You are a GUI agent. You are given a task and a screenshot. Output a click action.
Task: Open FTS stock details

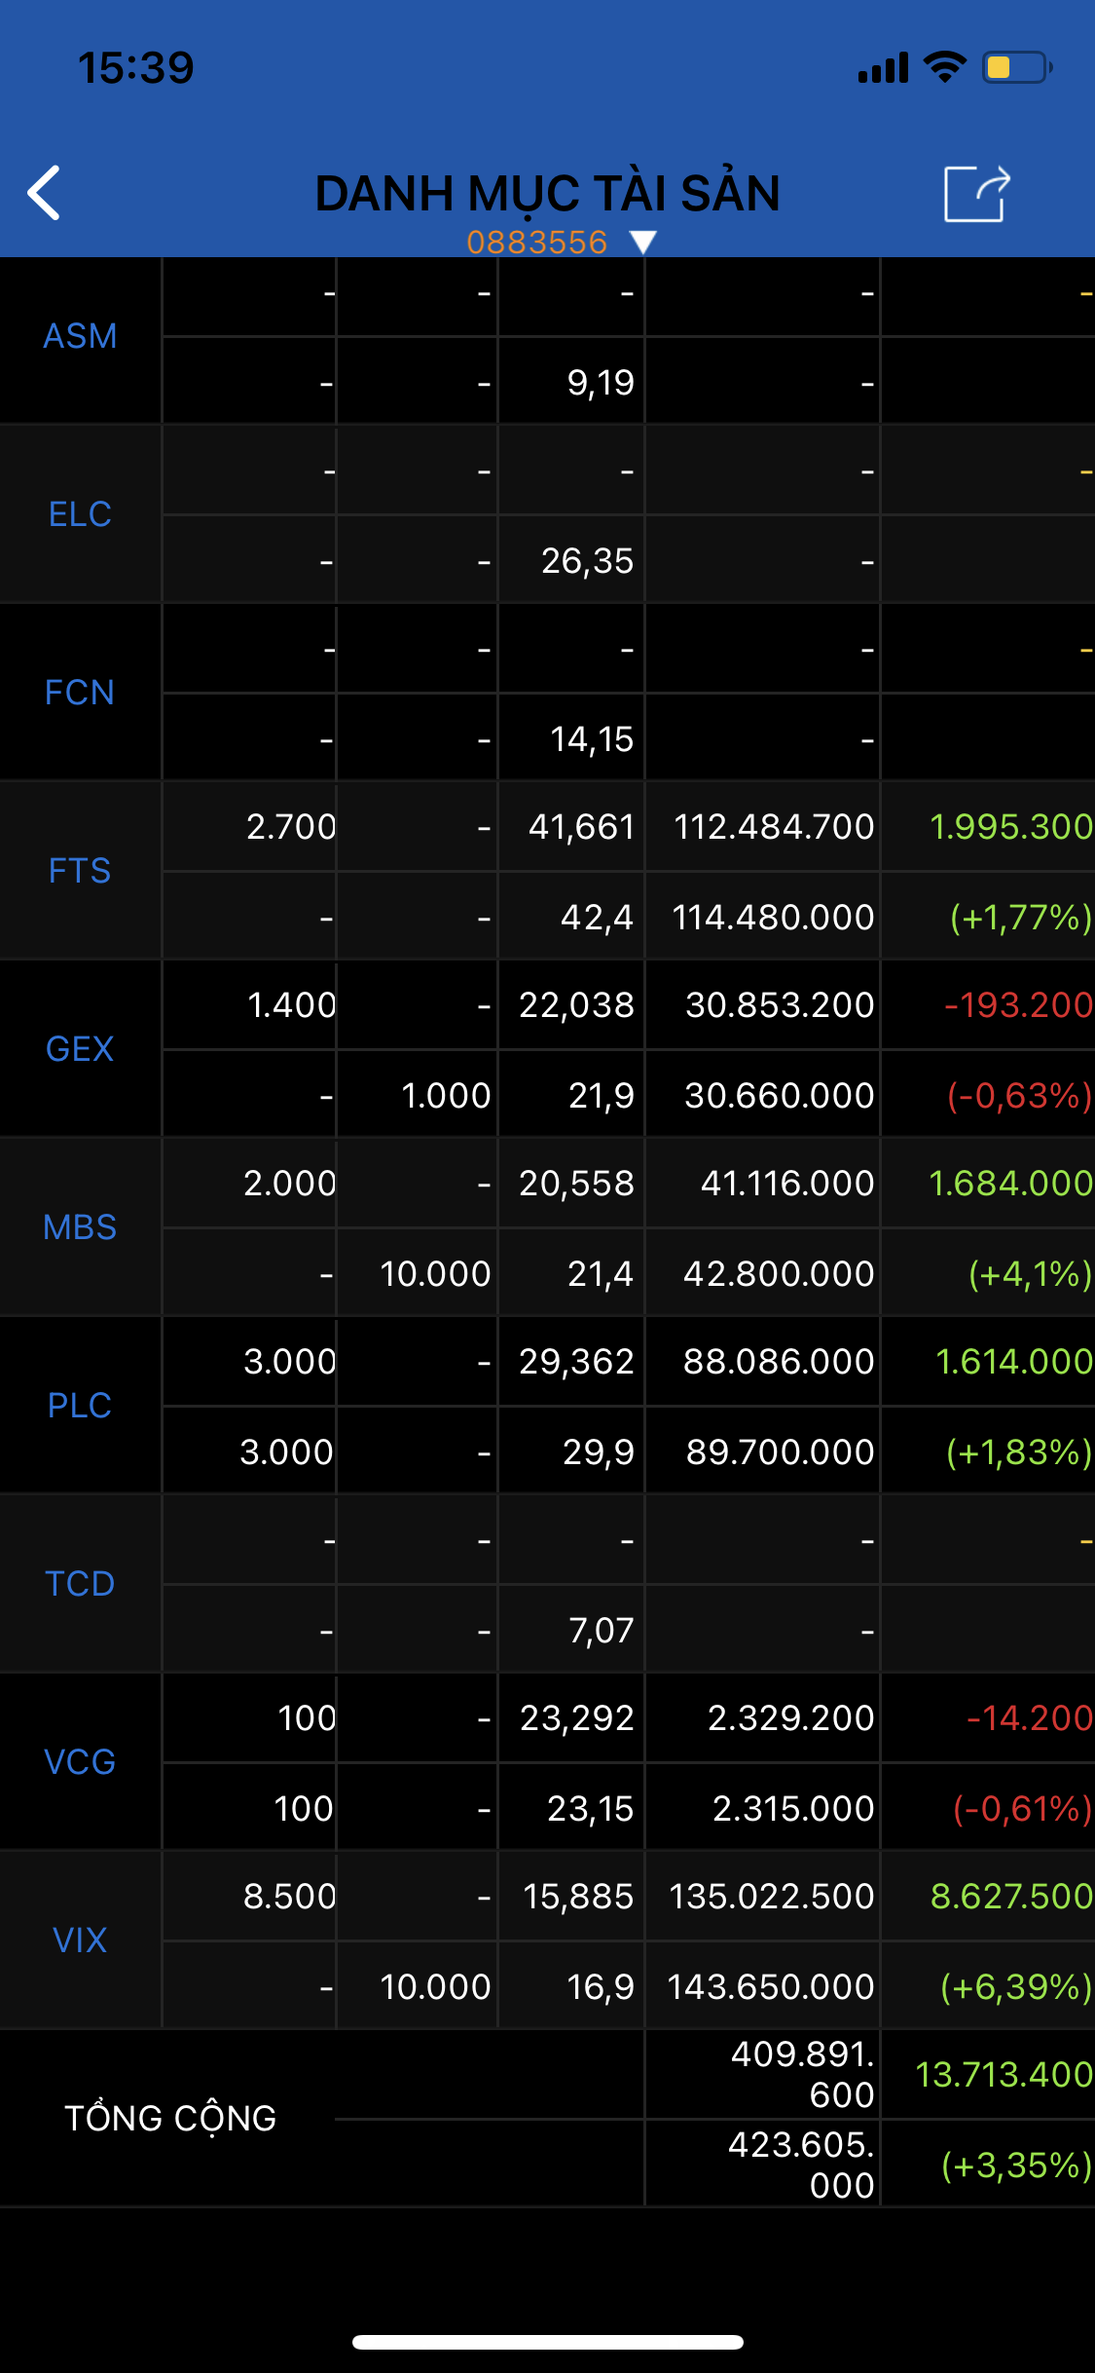80,871
